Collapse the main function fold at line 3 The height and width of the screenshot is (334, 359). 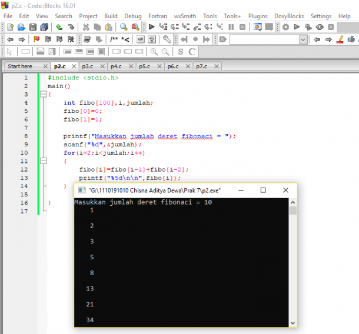[x=44, y=94]
